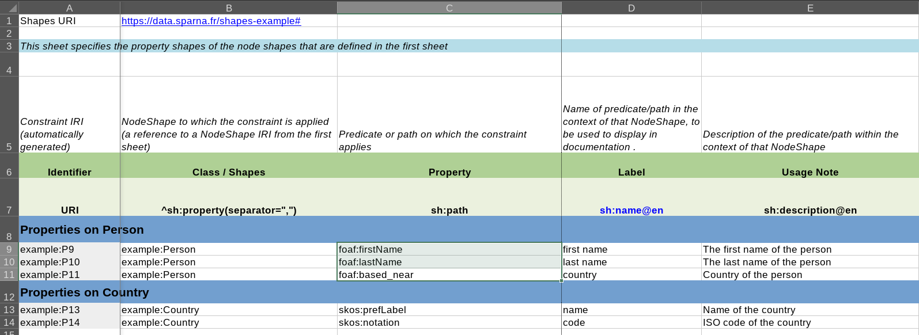Screen dimensions: 919x335
Task: Click 'example:Person' in the example:P9 row
Action: tap(229, 249)
